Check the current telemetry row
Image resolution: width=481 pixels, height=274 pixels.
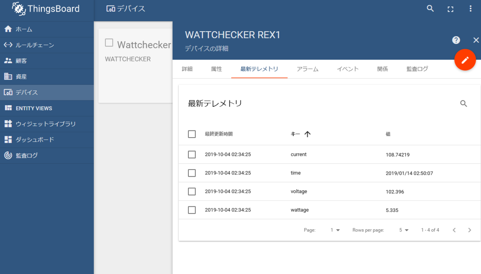(x=192, y=154)
